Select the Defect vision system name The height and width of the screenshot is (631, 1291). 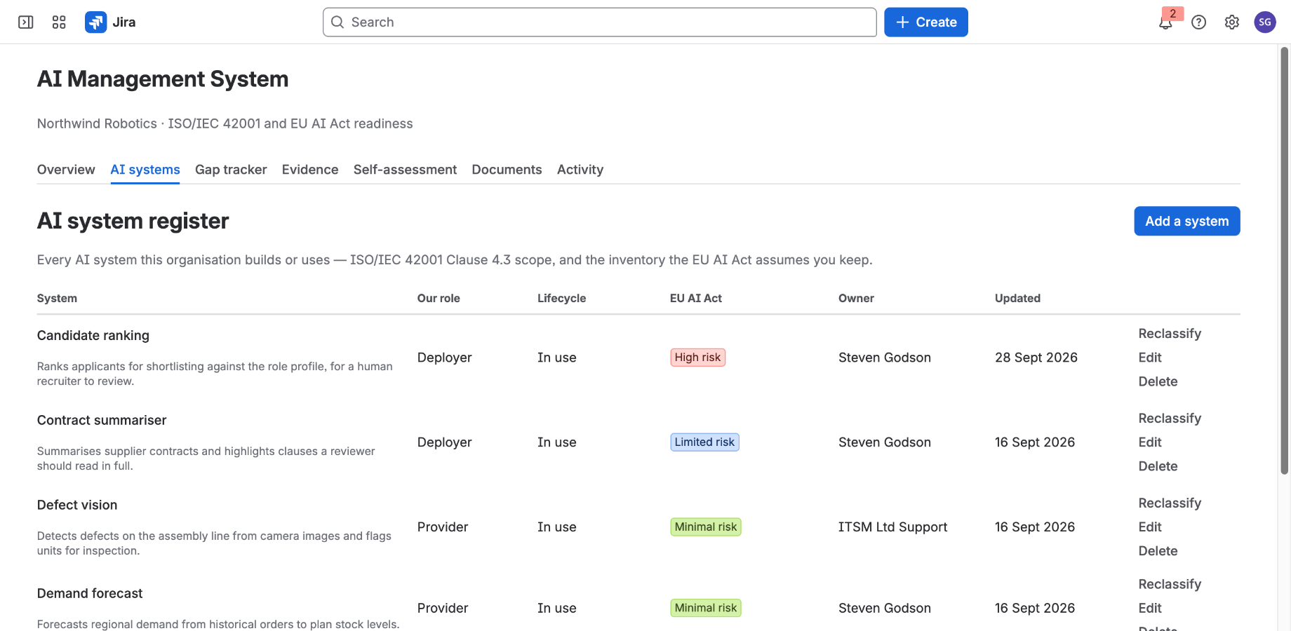77,506
